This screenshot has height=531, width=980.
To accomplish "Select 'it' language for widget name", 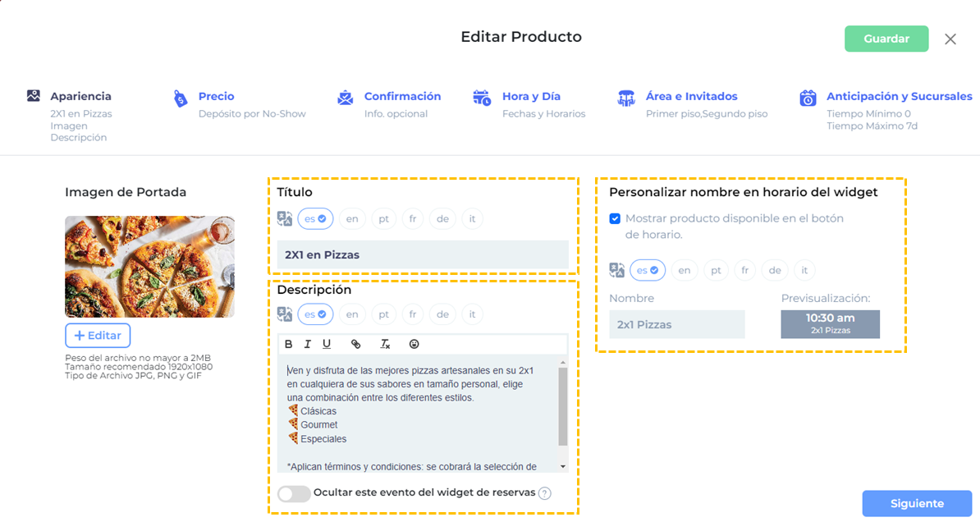I will pyautogui.click(x=804, y=271).
